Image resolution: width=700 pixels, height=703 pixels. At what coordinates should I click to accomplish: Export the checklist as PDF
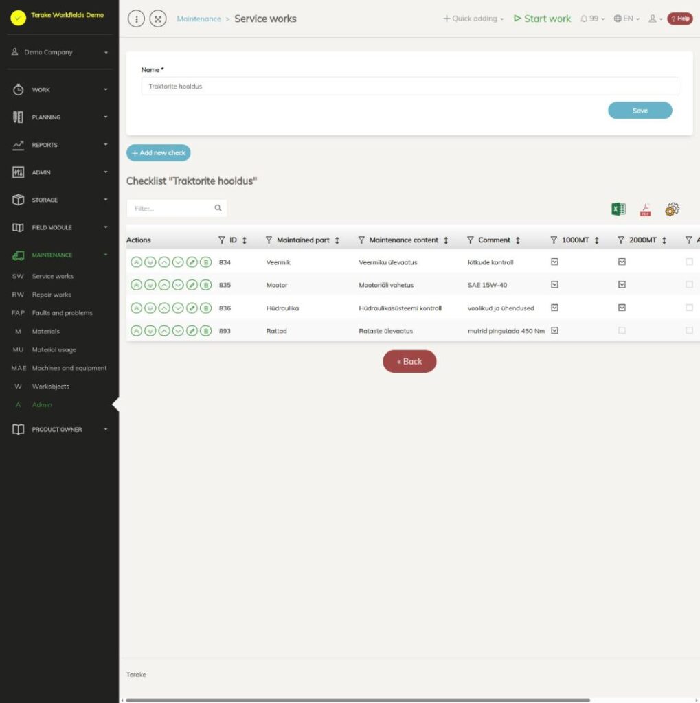pos(645,209)
